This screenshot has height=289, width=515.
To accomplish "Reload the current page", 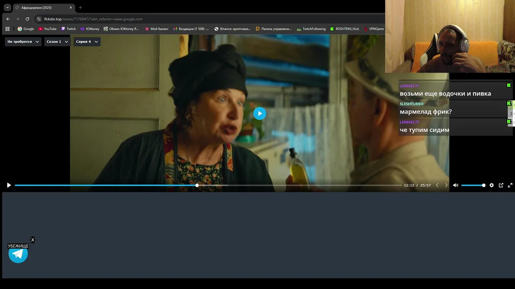I will tap(27, 19).
